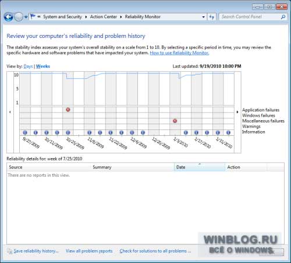The width and height of the screenshot is (291, 263).
Task: Click 'Reliability details for: week of 7/25/2010' text
Action: [x=44, y=159]
